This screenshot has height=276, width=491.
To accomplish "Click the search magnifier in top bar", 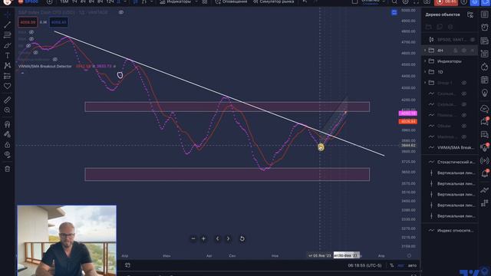I will [394, 2].
